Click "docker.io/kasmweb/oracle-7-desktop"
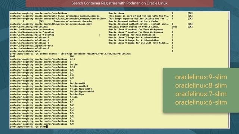 (x=32, y=32)
